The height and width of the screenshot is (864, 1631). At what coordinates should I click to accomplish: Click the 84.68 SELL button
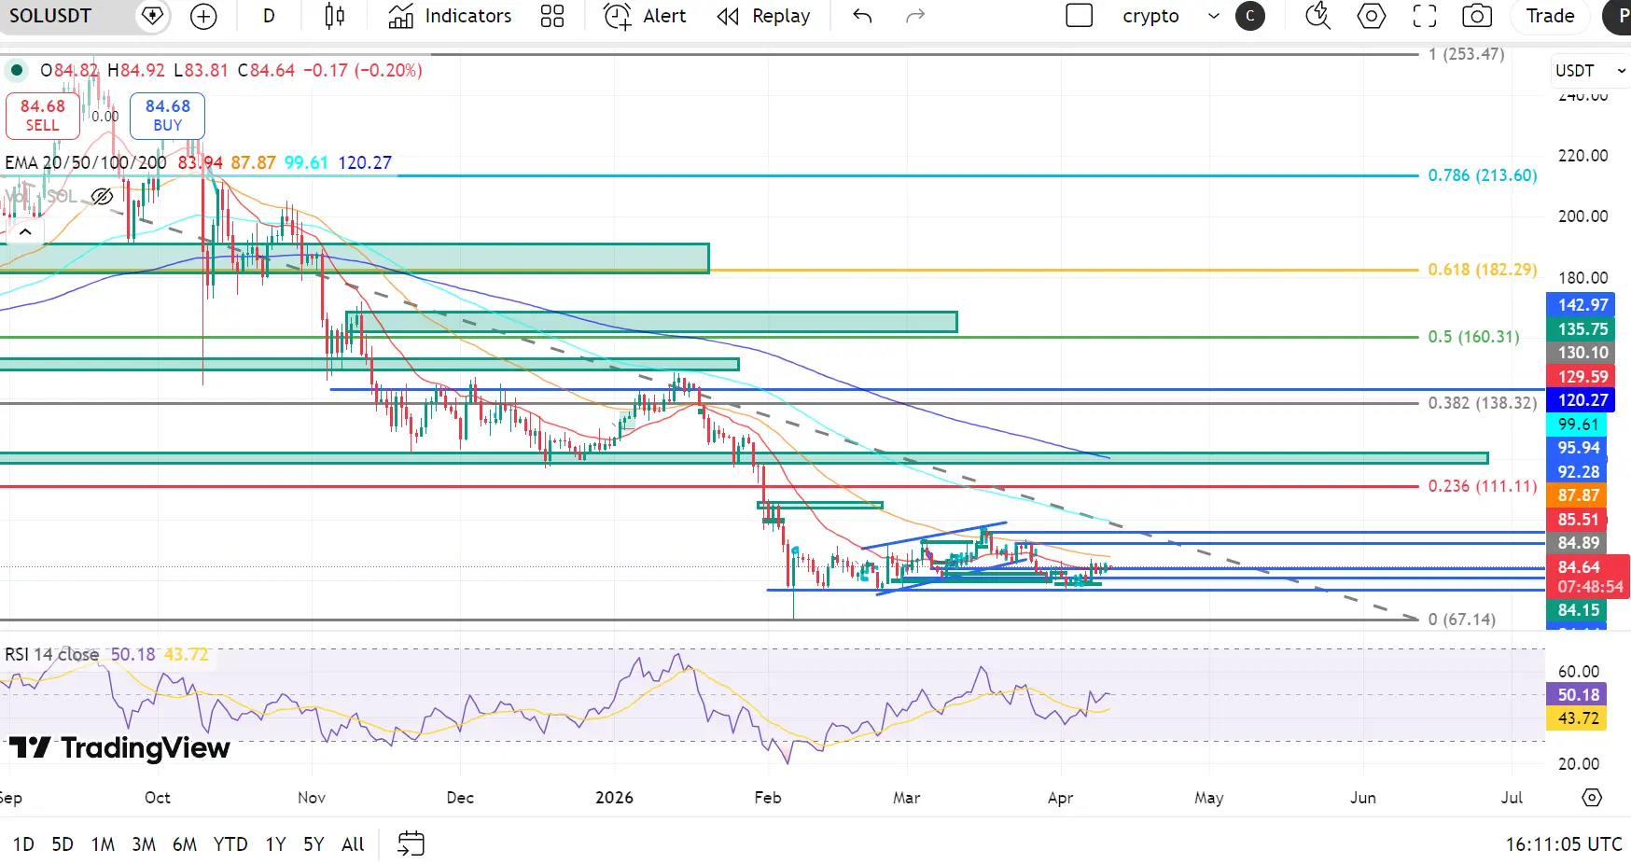42,116
